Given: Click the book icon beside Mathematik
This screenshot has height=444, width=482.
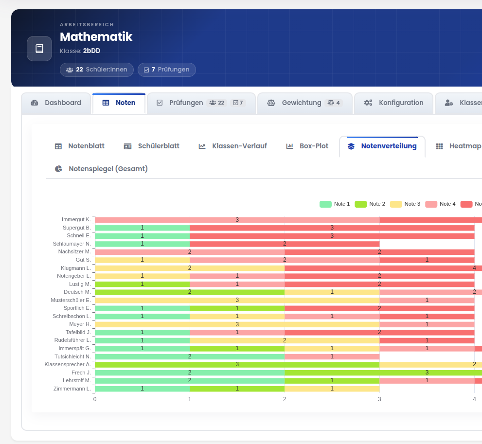Looking at the screenshot, I should point(39,49).
